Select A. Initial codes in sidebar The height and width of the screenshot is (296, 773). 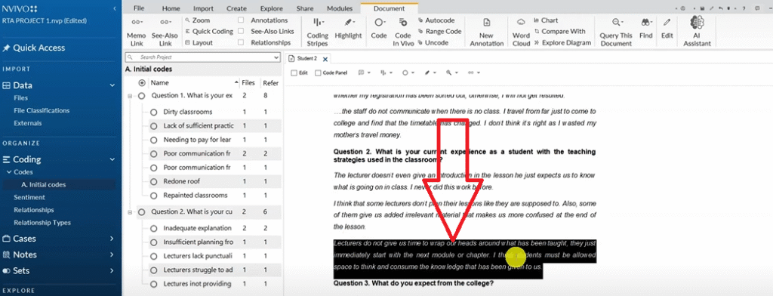click(43, 184)
